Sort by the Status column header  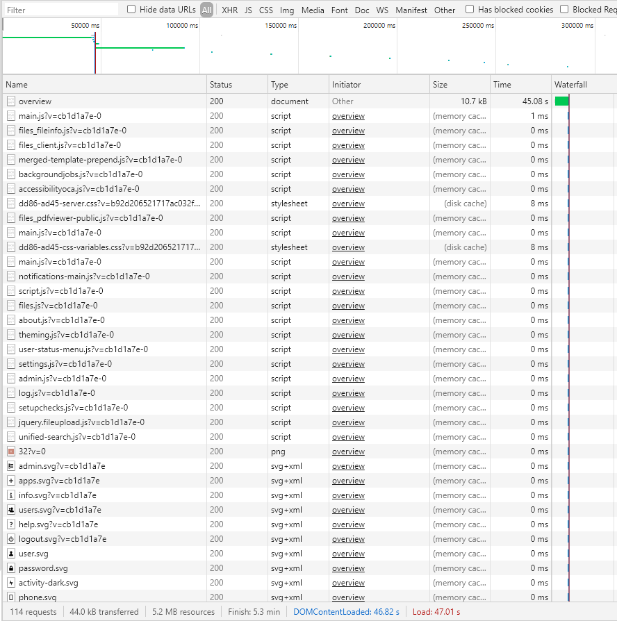pyautogui.click(x=237, y=84)
